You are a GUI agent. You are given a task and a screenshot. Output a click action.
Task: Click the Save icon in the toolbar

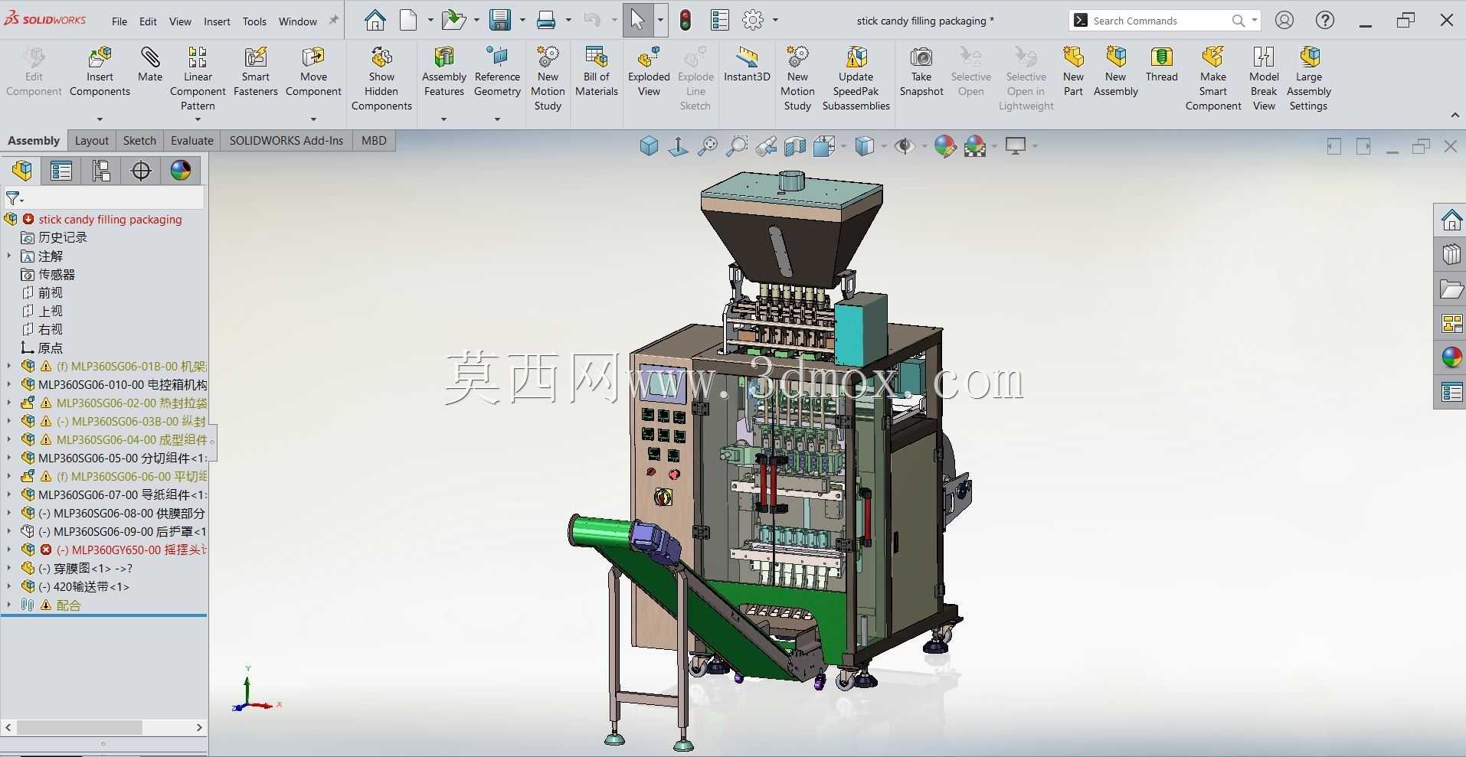tap(500, 21)
